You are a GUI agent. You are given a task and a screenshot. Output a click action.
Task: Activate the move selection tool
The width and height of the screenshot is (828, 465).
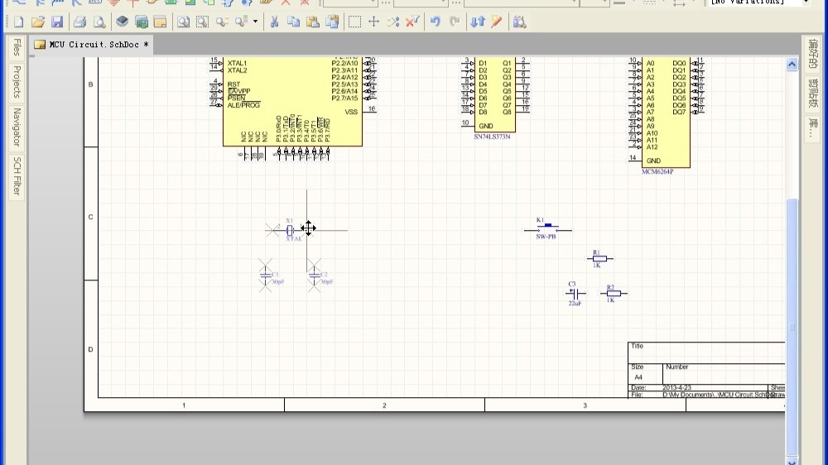coord(374,22)
